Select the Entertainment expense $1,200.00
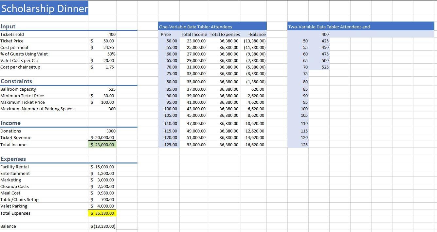Image resolution: width=437 pixels, height=232 pixels. 102,173
